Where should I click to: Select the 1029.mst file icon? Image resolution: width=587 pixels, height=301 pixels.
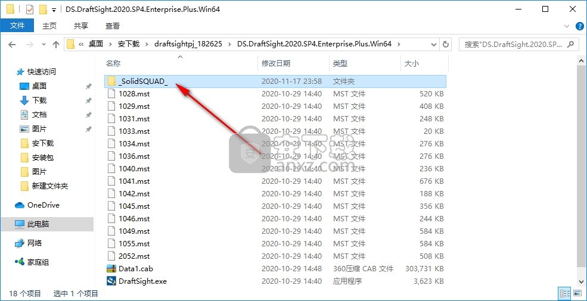(111, 106)
